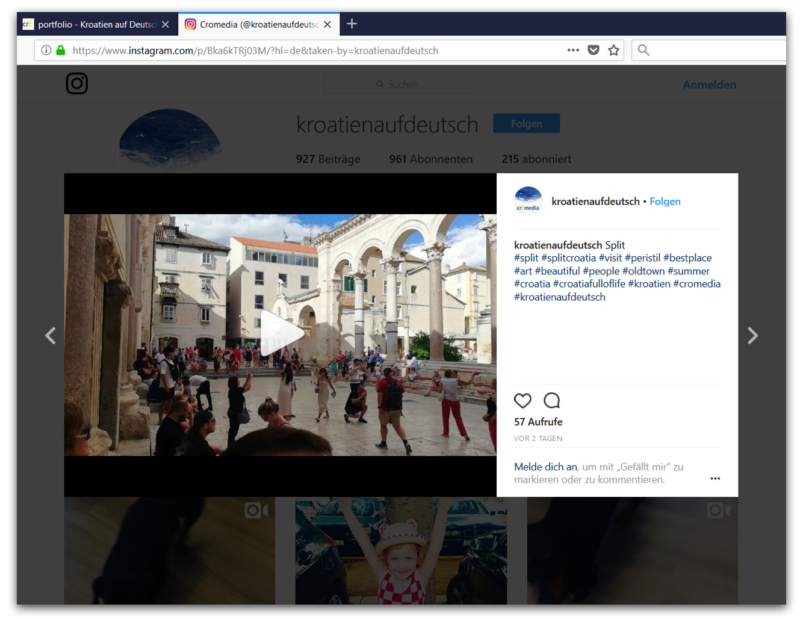Viewport: 803px width, 619px height.
Task: Click 927 Beiträge posts count
Action: [328, 159]
